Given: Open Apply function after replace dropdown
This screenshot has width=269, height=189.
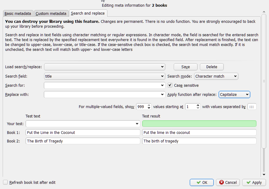Looking at the screenshot, I should coord(234,95).
